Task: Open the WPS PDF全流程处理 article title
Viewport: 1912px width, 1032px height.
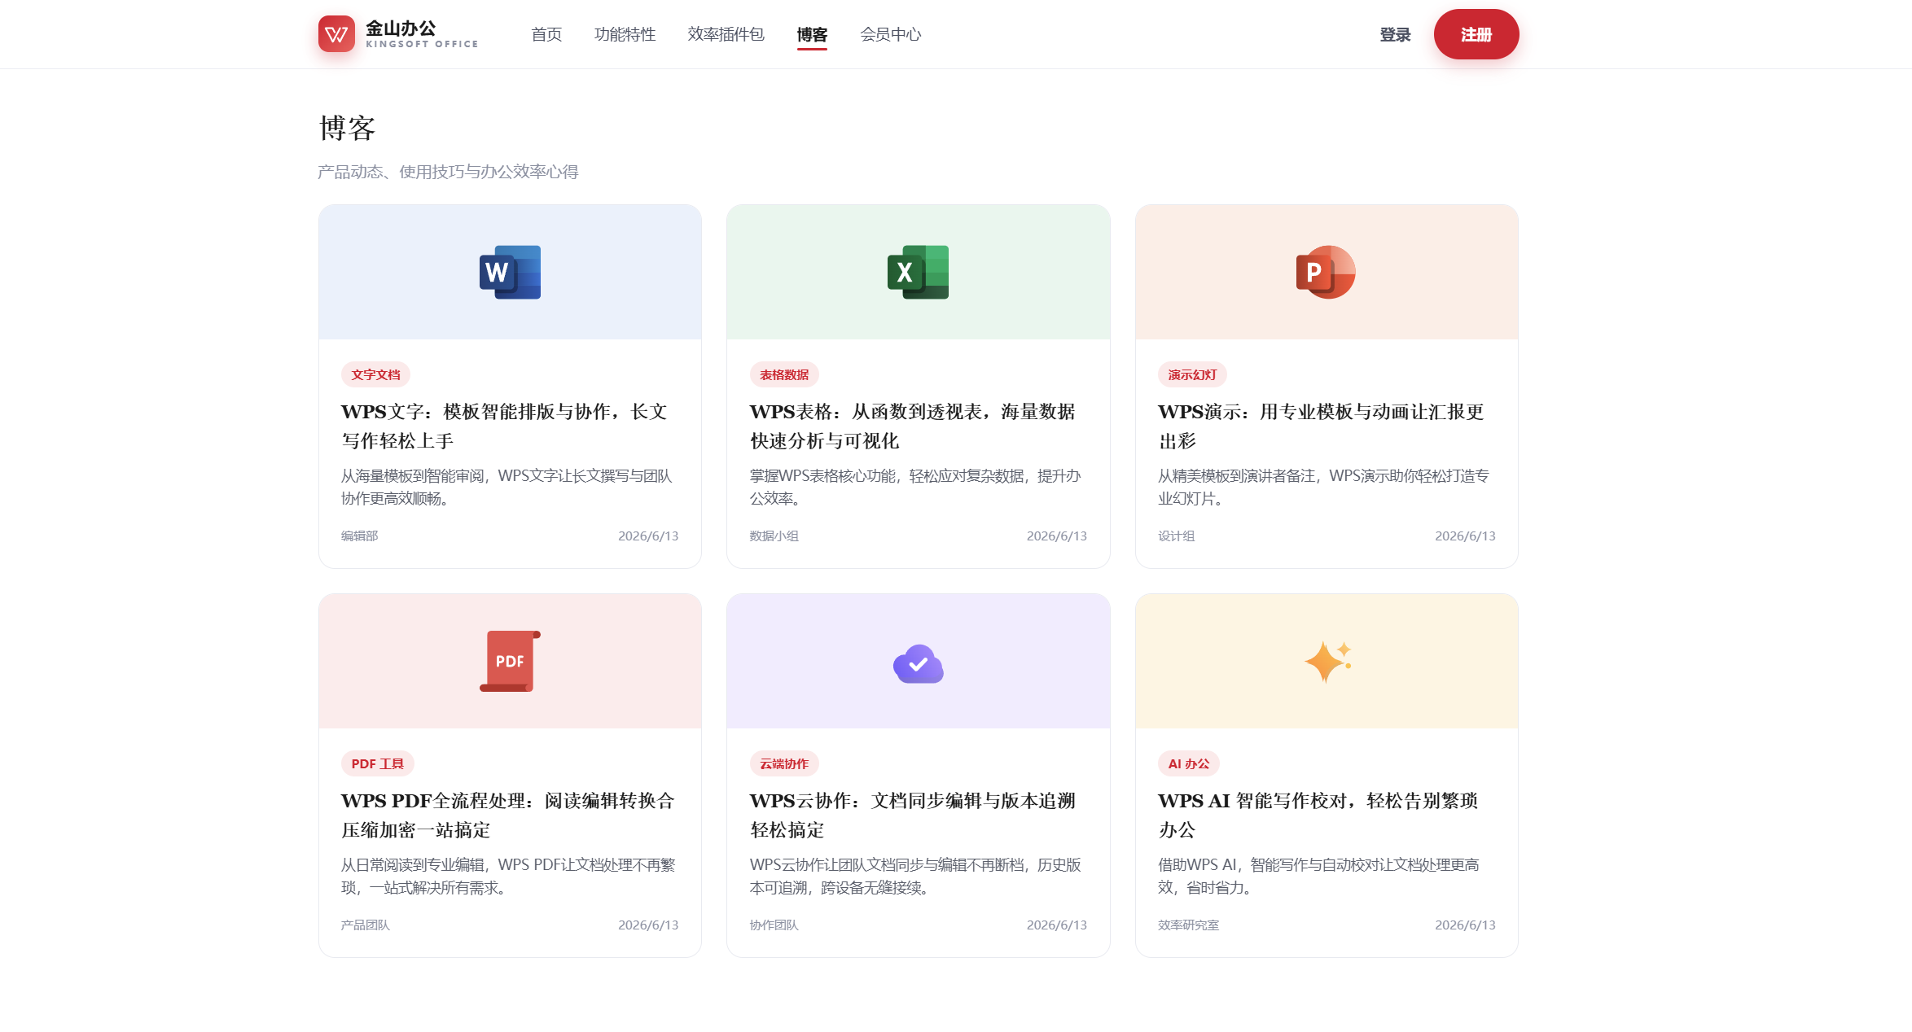Action: 508,816
